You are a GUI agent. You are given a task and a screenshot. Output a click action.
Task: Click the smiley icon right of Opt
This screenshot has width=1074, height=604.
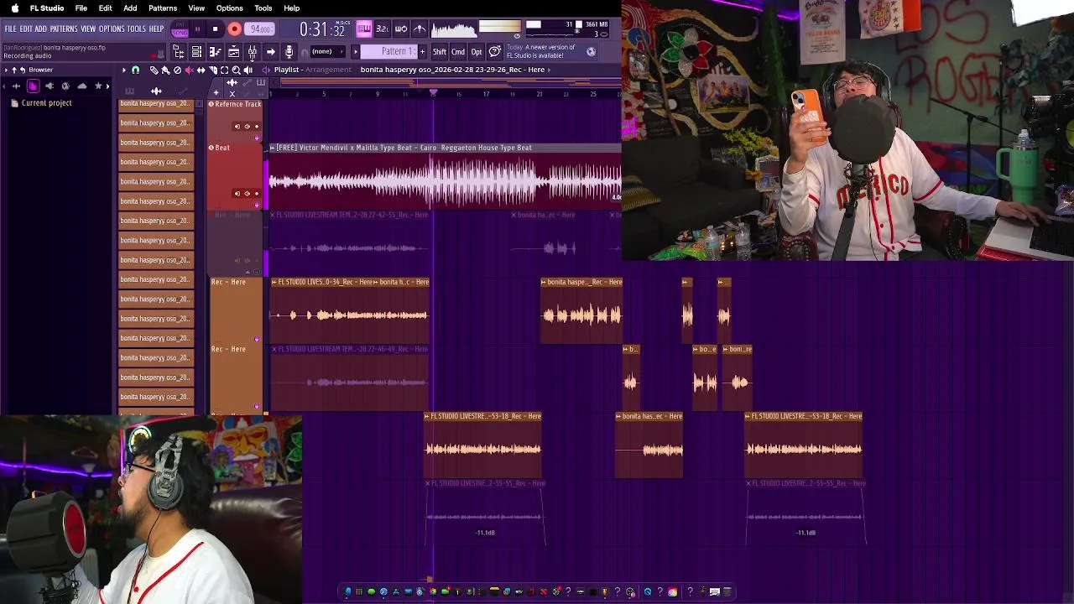pyautogui.click(x=494, y=51)
